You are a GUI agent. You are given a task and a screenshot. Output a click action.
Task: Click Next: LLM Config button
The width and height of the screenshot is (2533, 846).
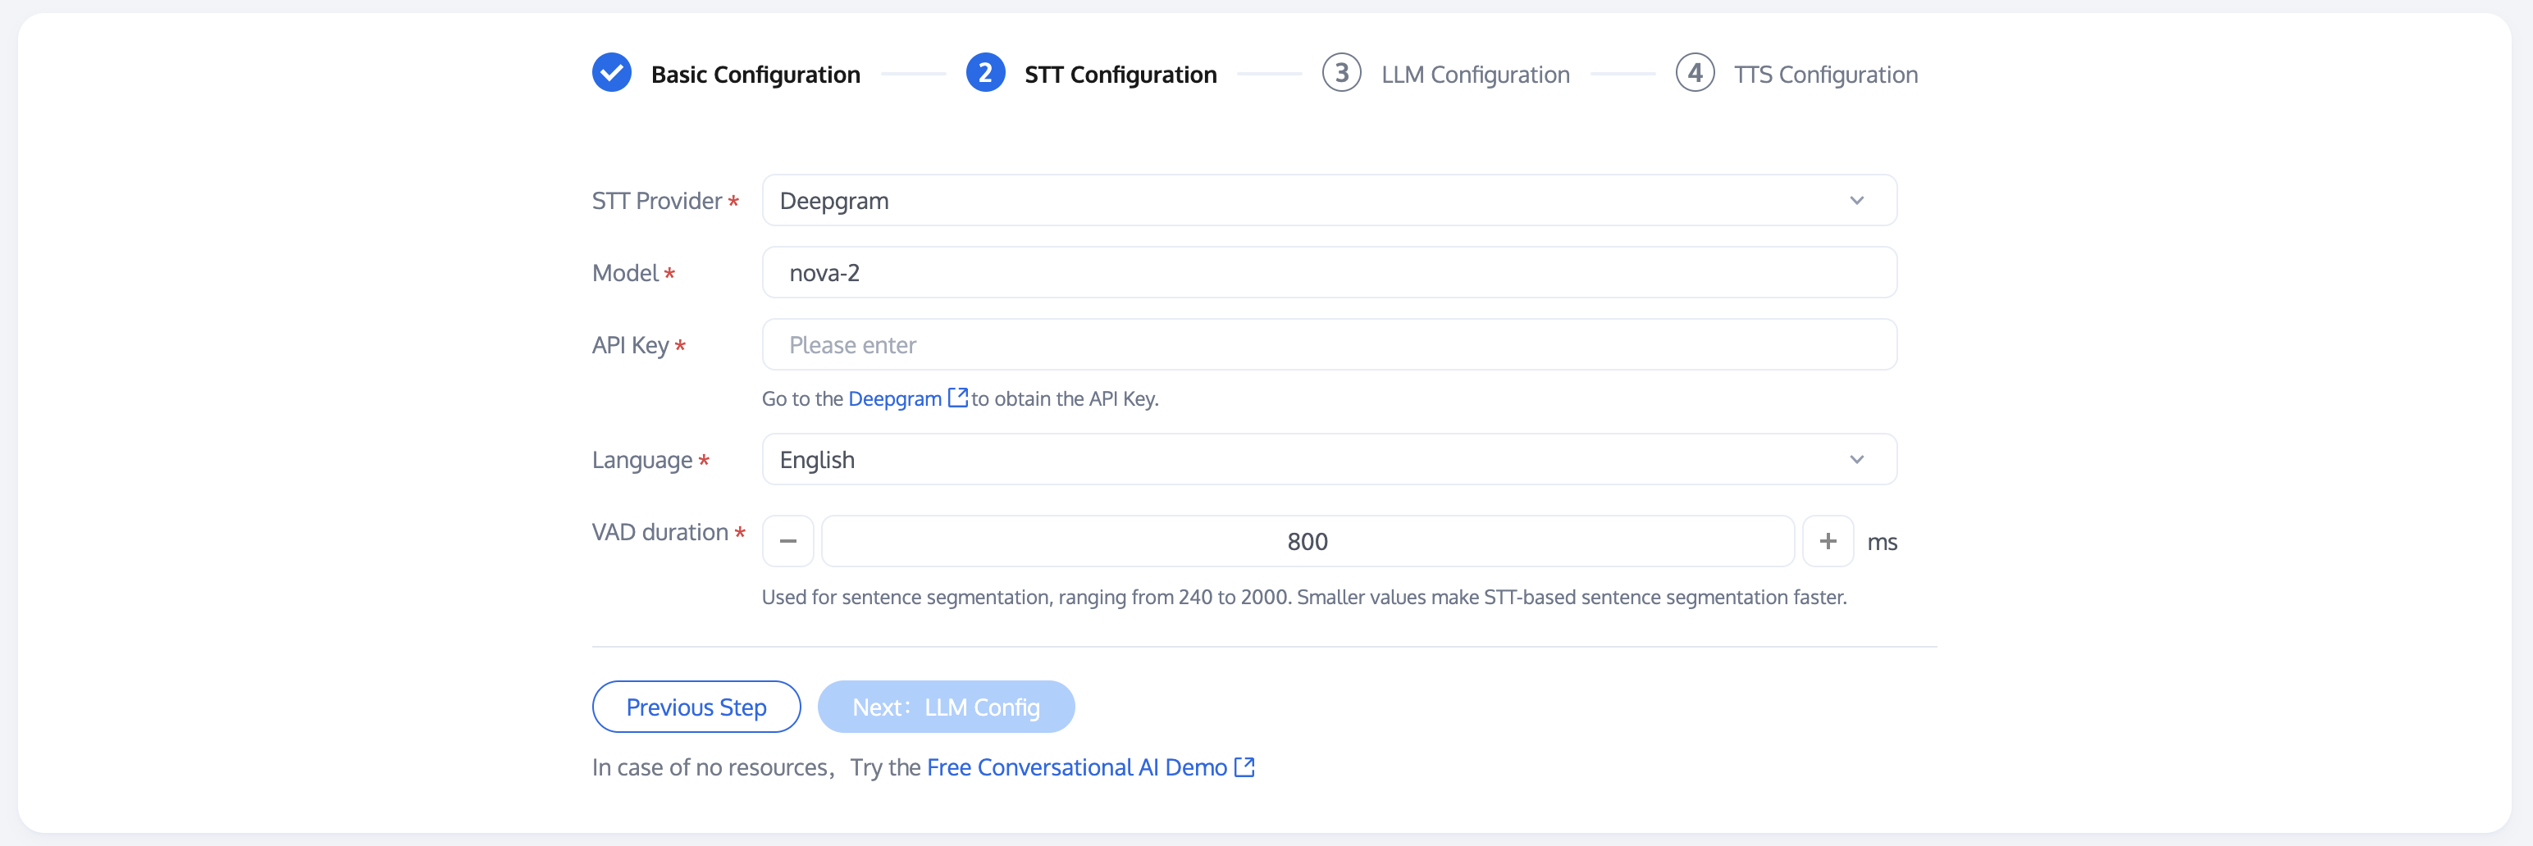click(945, 707)
